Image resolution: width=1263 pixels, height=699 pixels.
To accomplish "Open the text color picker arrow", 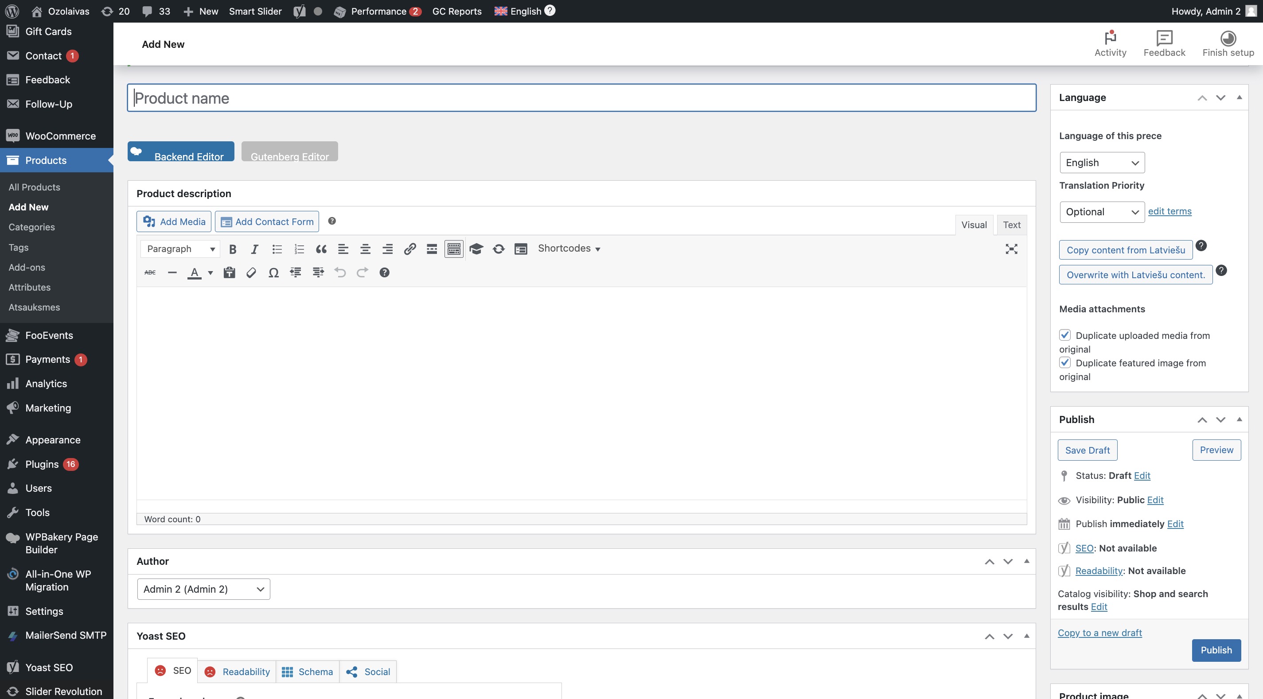I will (210, 272).
